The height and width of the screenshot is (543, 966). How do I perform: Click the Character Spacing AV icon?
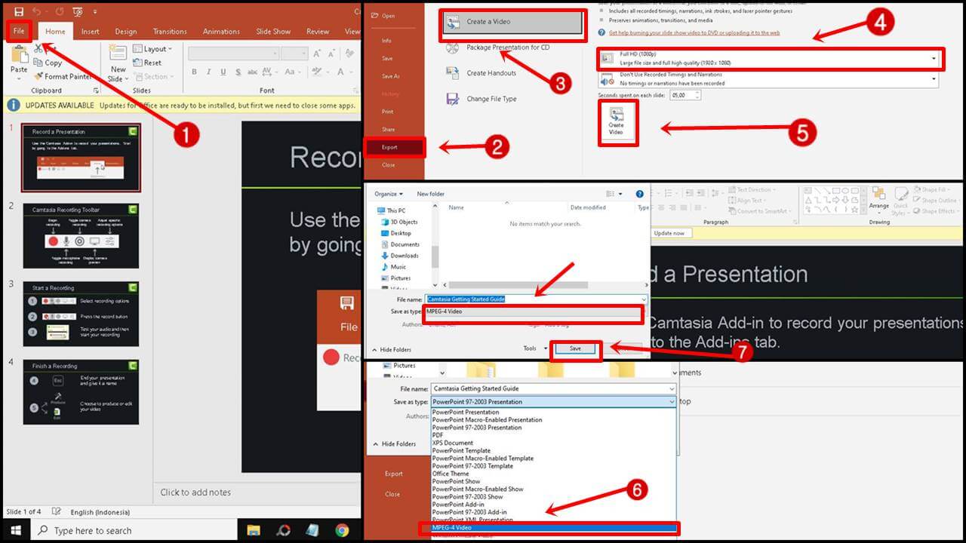point(269,72)
